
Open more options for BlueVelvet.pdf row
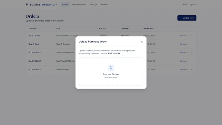coord(191,70)
